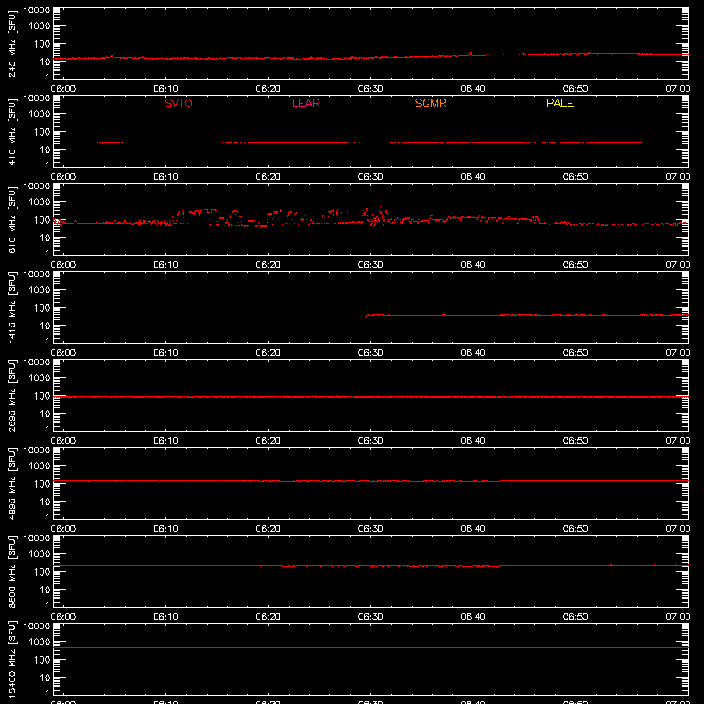Click the orange SGMR station label
Viewport: 704px width, 704px height.
pos(430,103)
